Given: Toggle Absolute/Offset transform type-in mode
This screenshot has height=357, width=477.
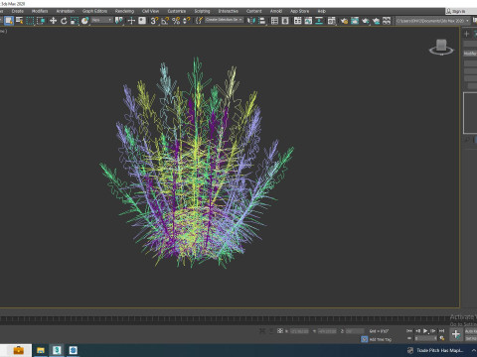Looking at the screenshot, I should tap(280, 331).
